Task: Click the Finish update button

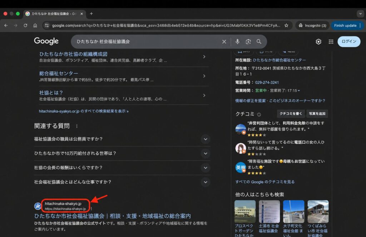Action: tap(345, 25)
